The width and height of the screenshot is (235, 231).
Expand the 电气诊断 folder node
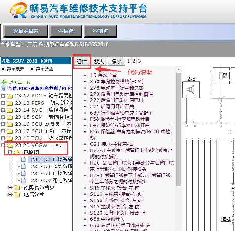coord(10,194)
